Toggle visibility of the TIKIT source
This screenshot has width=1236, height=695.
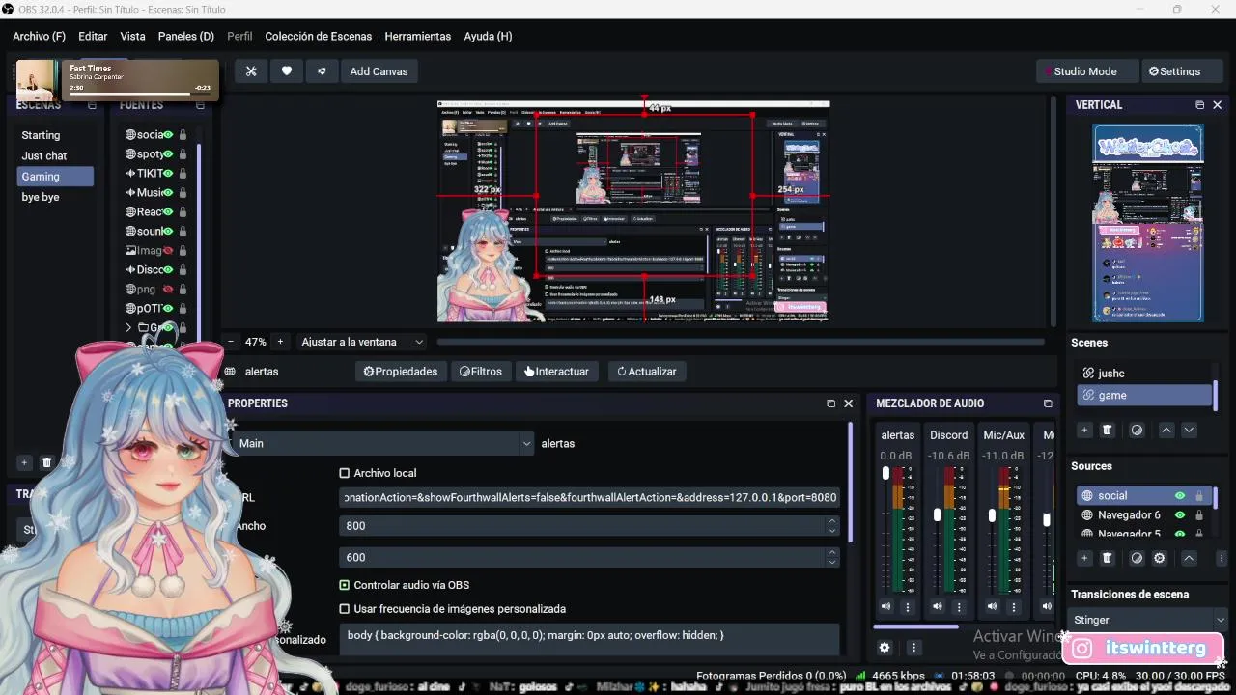(168, 174)
